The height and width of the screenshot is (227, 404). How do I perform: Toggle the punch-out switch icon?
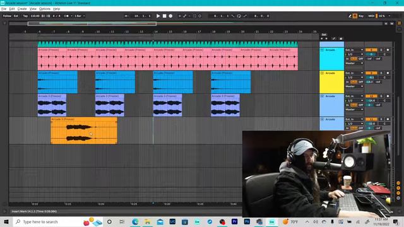point(245,16)
